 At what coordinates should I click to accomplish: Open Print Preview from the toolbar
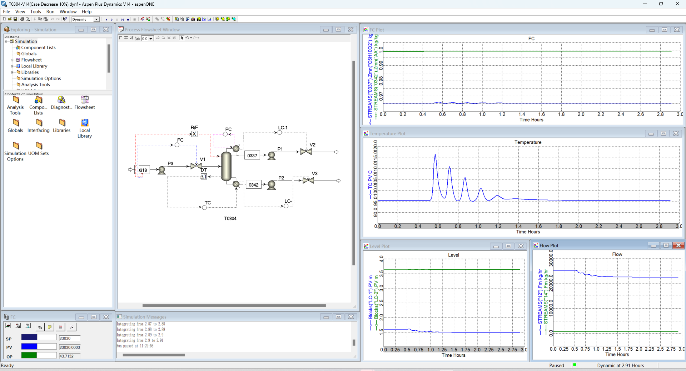point(28,19)
